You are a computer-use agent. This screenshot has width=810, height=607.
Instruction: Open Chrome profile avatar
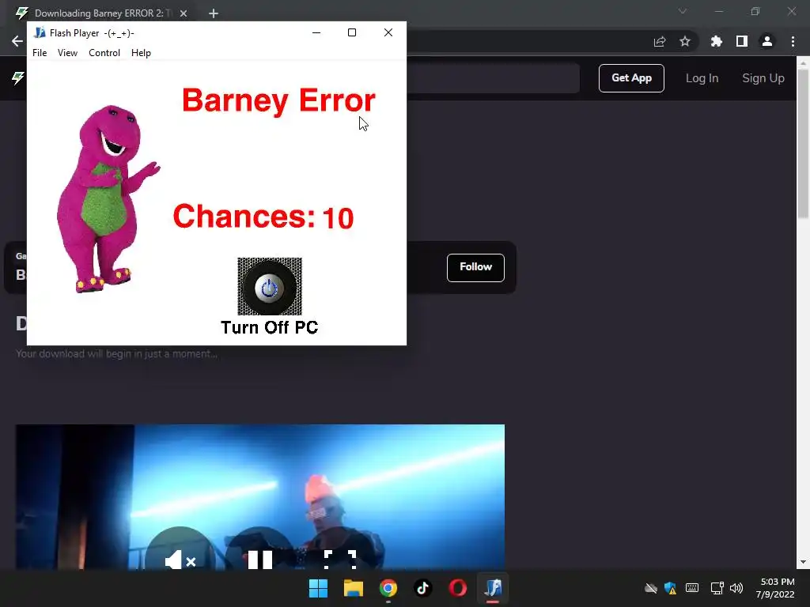click(767, 41)
